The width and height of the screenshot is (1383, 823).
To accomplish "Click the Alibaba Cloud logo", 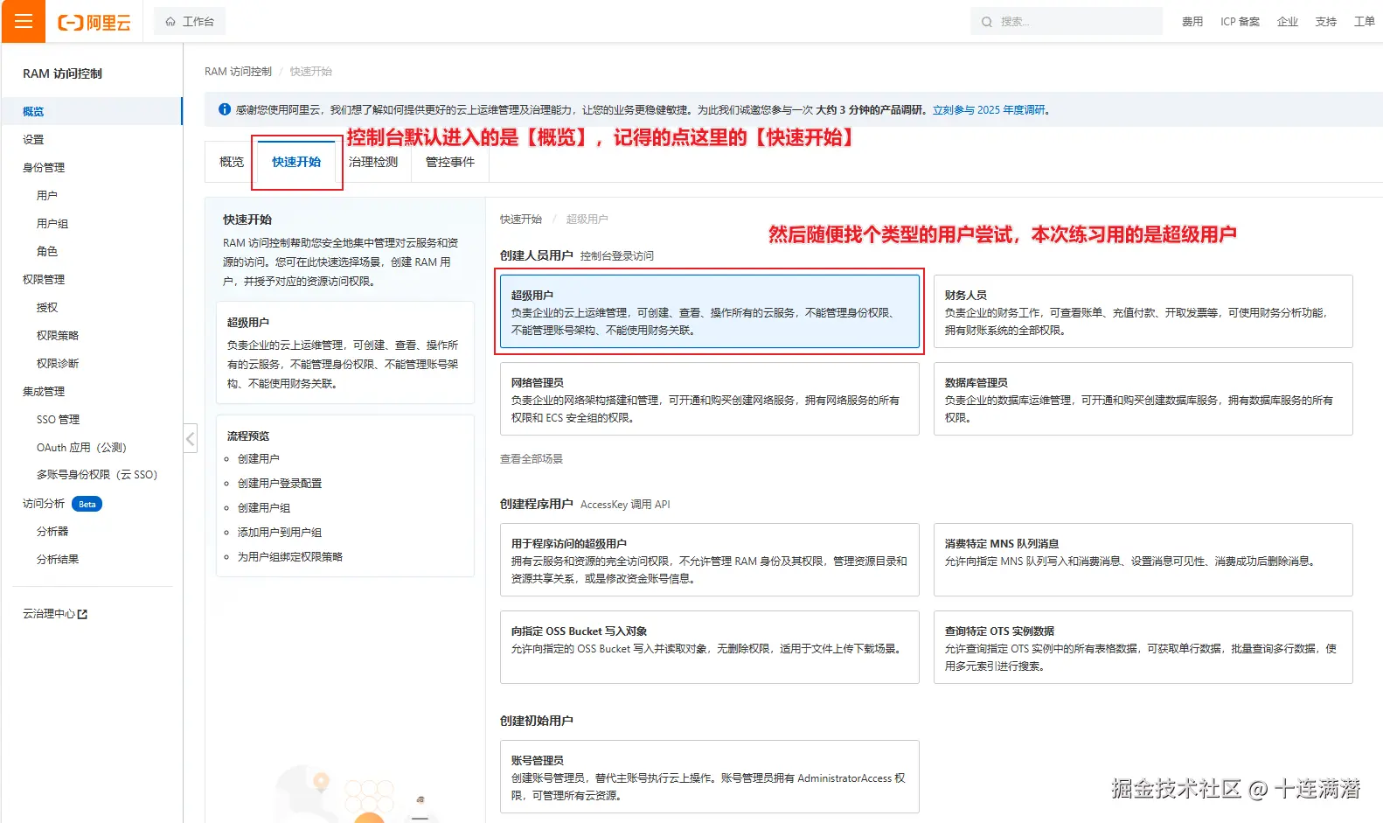I will point(94,22).
